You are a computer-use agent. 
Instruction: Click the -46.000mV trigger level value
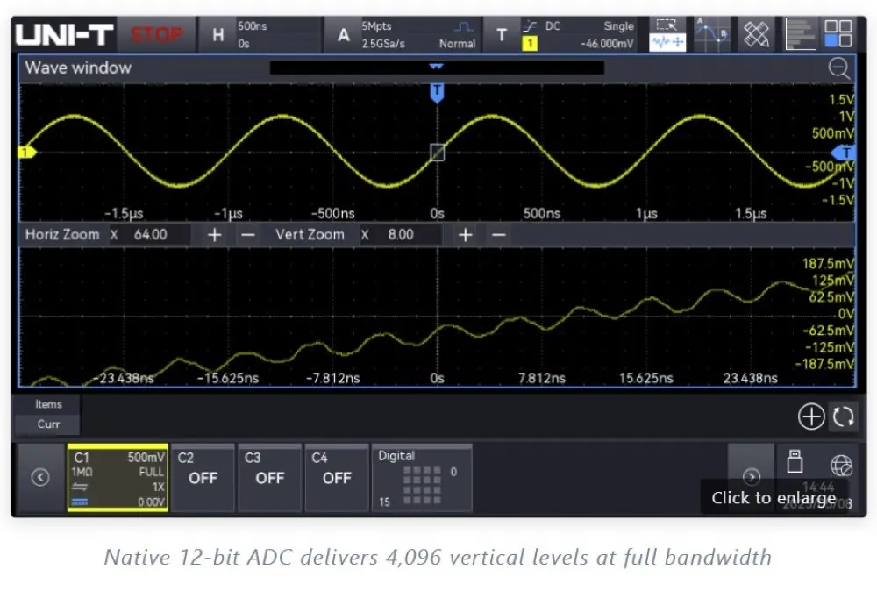pyautogui.click(x=607, y=44)
